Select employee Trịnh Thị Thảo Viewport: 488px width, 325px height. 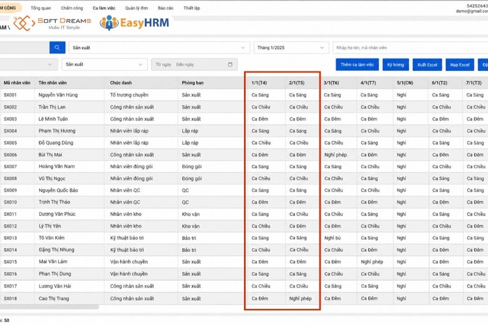coord(54,202)
